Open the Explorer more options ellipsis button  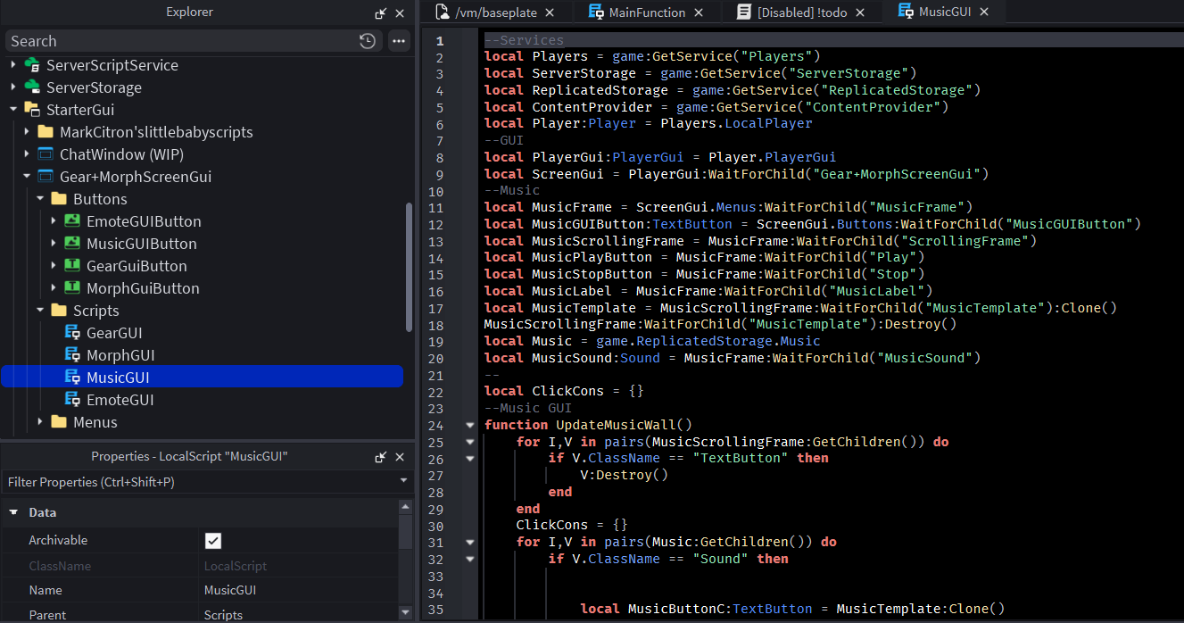click(399, 41)
